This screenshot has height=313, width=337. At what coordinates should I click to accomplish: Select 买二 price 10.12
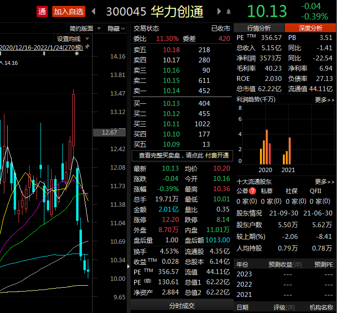coord(171,114)
